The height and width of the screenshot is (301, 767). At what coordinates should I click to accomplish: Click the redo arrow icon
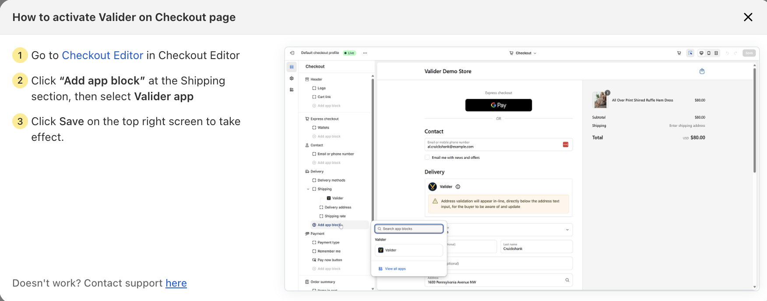pos(736,53)
